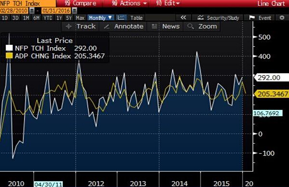Click the Event flag icon

click(x=252, y=18)
